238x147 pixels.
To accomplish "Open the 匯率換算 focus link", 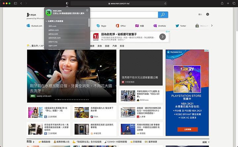I will coord(151,142).
